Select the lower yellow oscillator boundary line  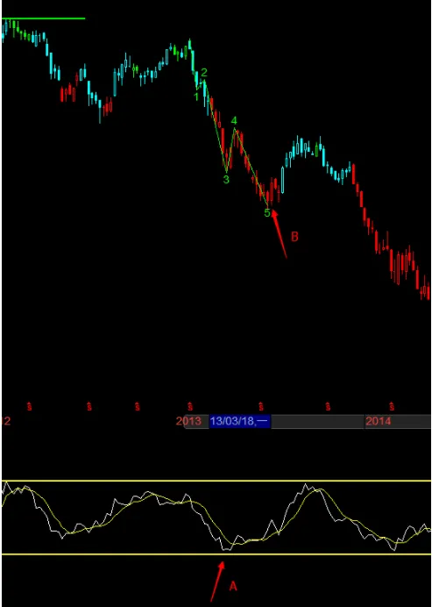(x=216, y=554)
